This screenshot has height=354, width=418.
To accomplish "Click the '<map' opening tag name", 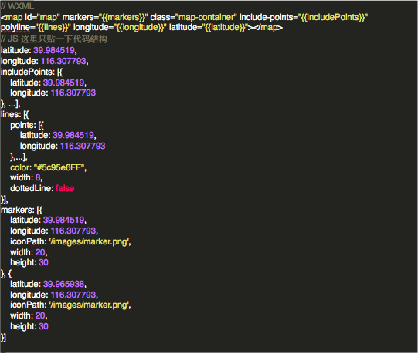I will click(x=12, y=17).
